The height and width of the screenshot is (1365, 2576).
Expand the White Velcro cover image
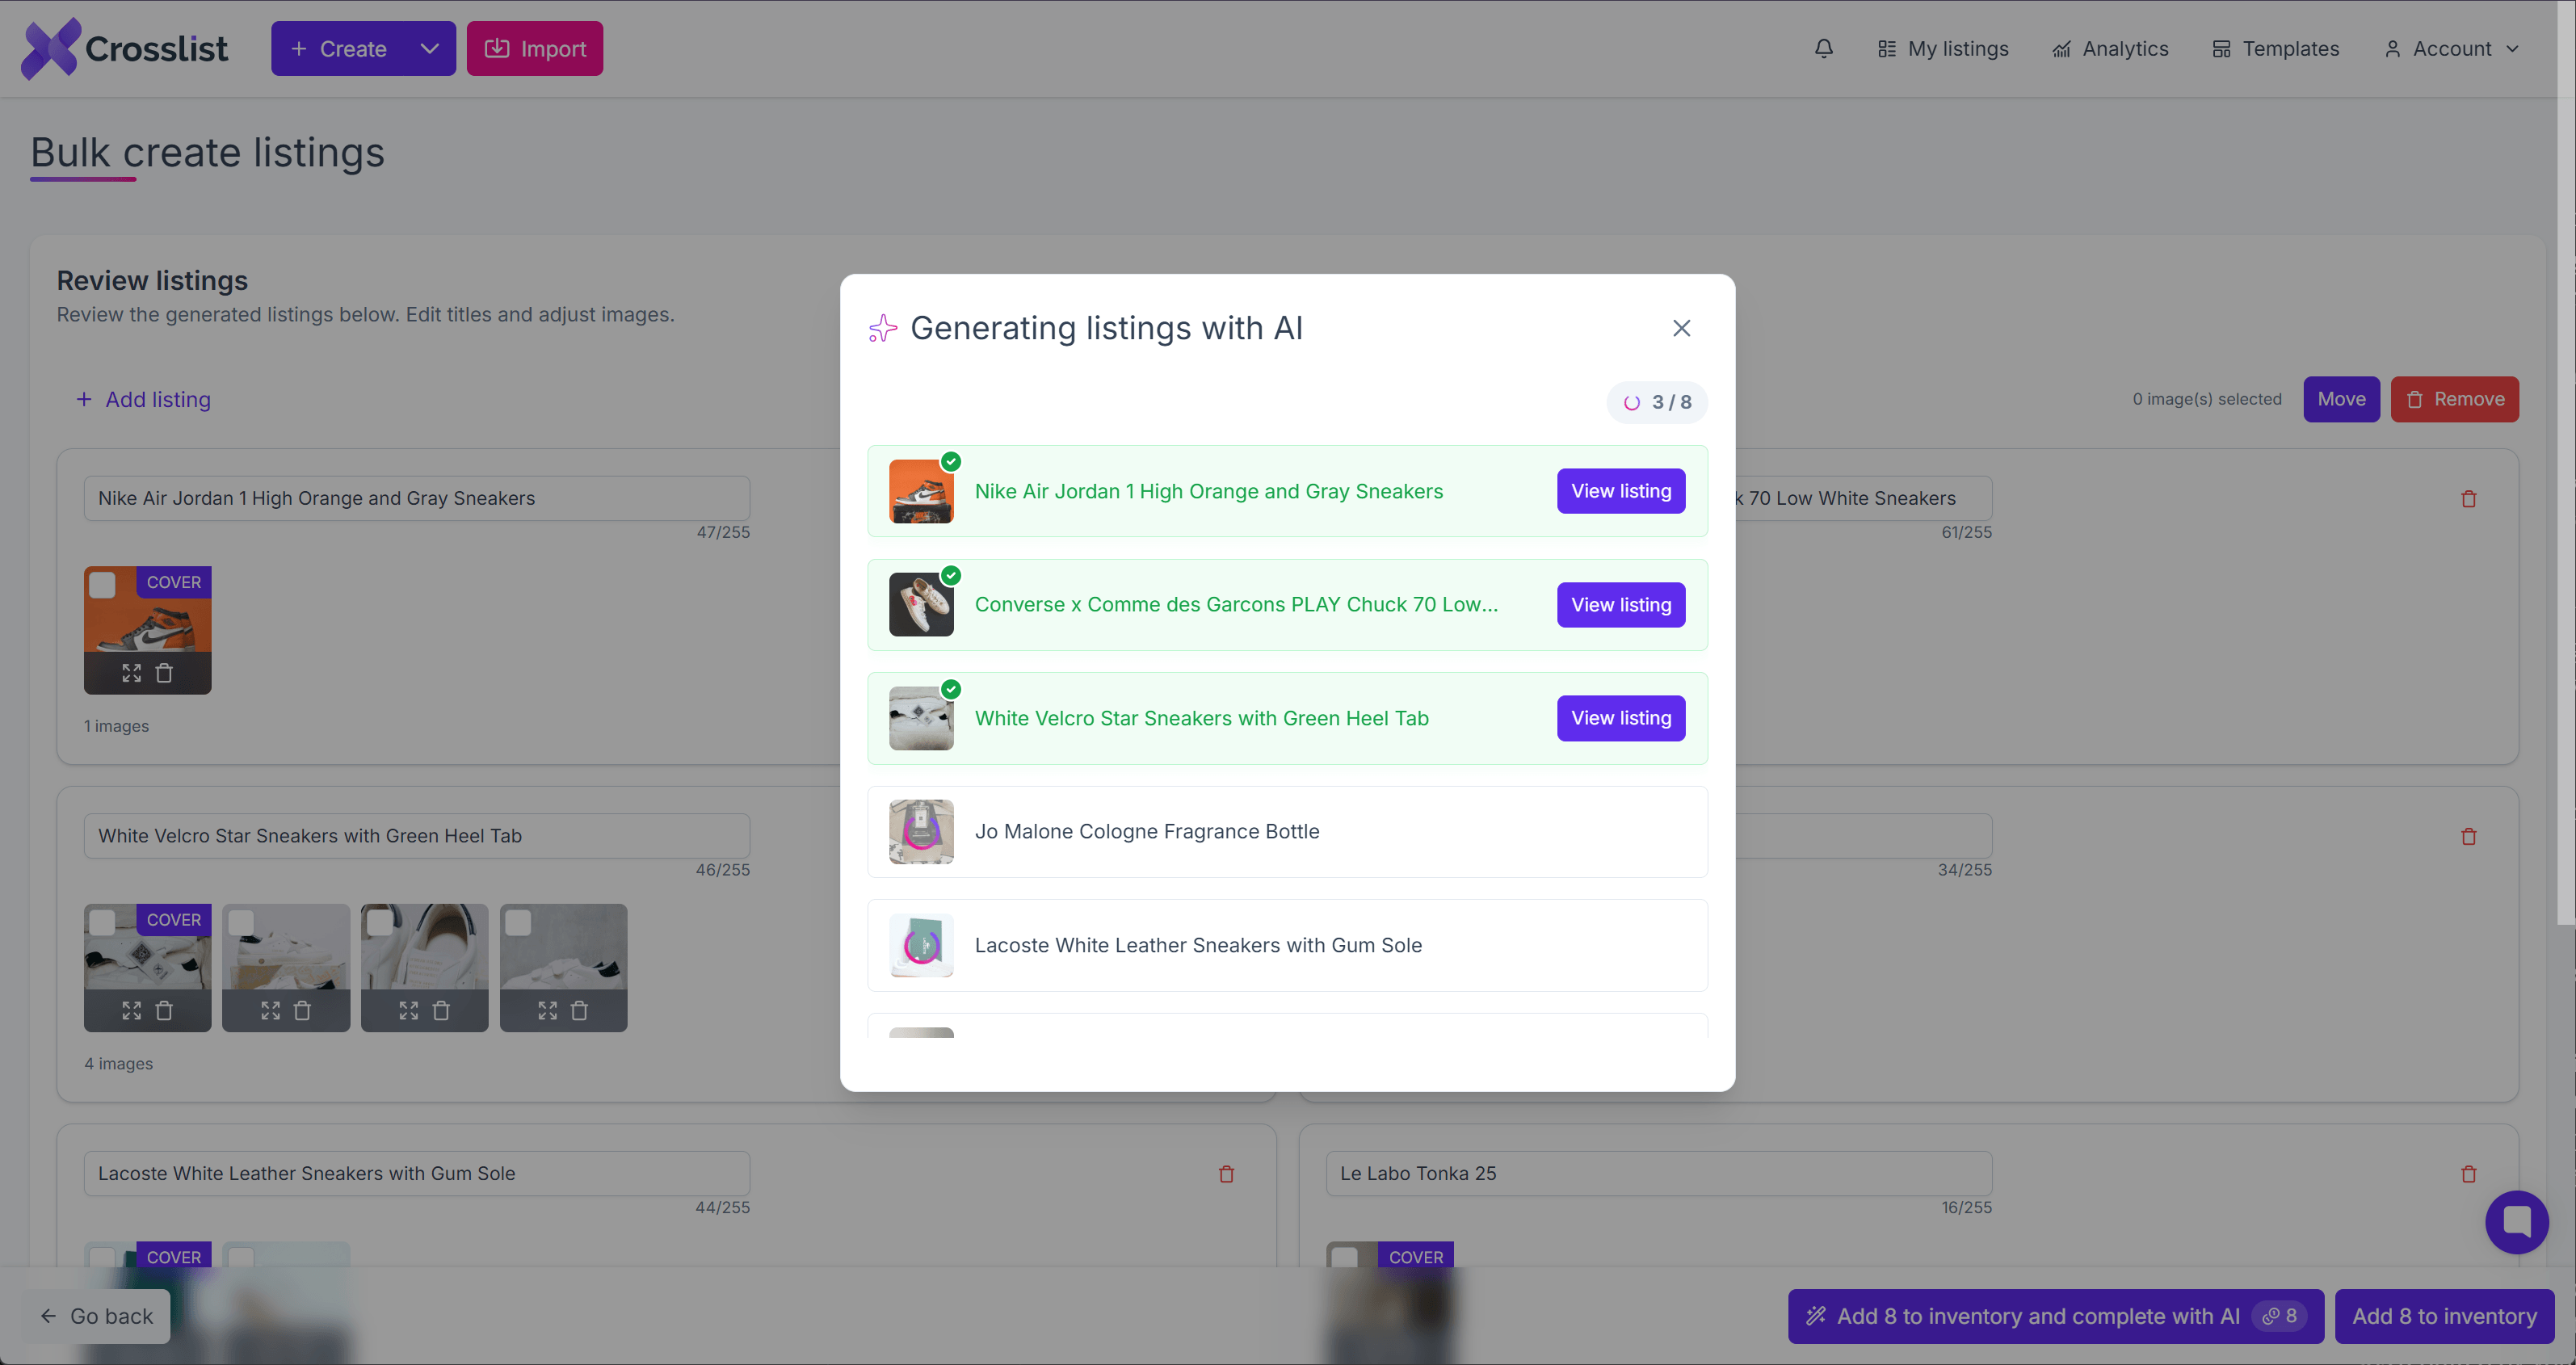[x=131, y=1010]
